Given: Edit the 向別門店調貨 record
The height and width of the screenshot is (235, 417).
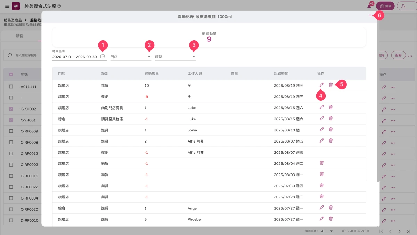Looking at the screenshot, I should 322,107.
